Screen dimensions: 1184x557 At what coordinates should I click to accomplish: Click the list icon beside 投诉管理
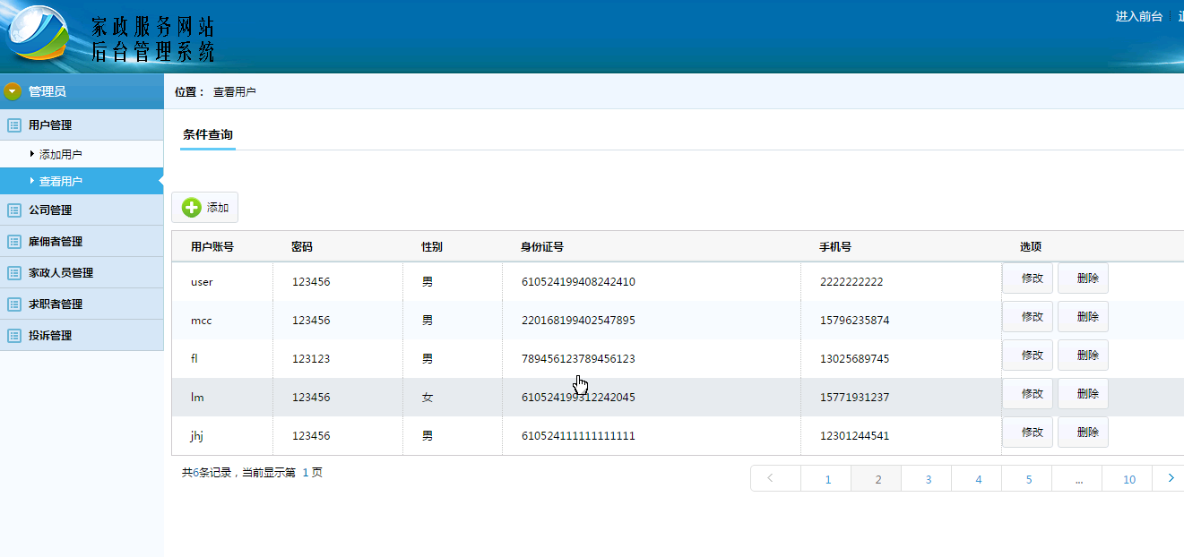pyautogui.click(x=13, y=336)
